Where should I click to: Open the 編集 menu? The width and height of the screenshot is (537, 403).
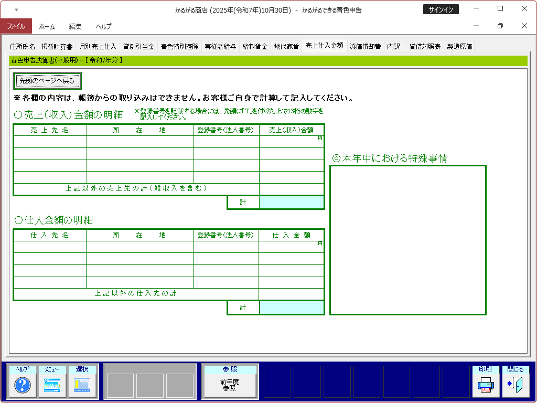75,26
